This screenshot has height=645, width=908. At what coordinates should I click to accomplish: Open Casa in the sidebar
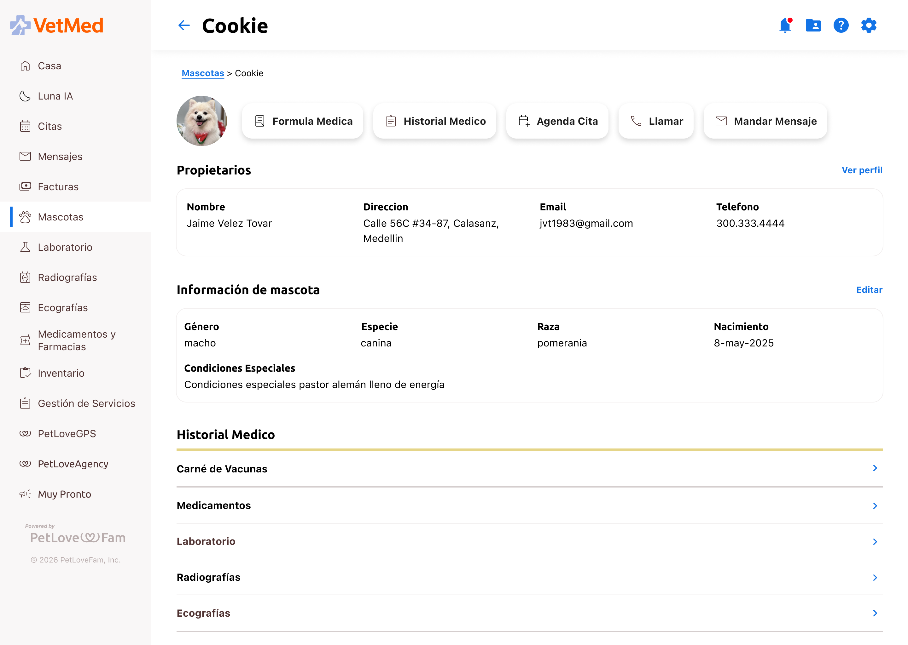coord(76,66)
